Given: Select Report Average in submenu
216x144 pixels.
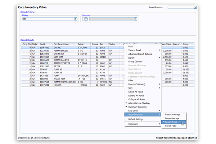Looking at the screenshot, I should (172, 114).
